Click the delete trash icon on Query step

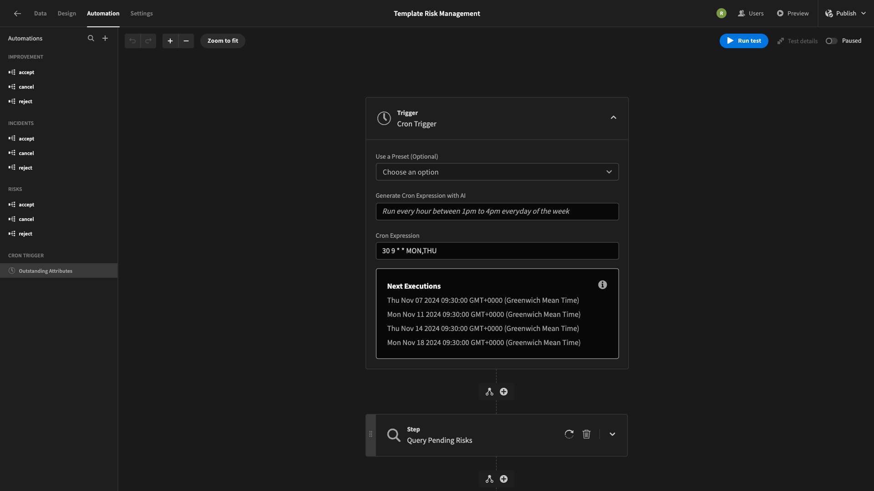586,435
